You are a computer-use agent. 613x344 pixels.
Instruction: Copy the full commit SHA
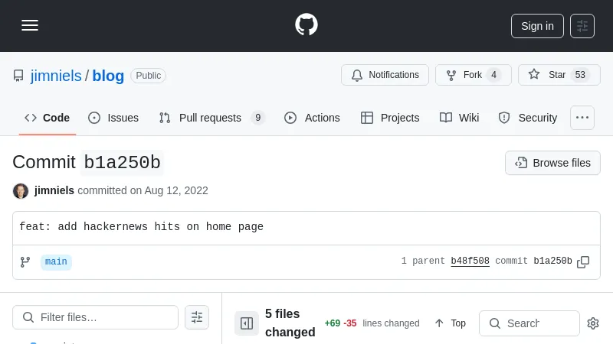pyautogui.click(x=583, y=261)
